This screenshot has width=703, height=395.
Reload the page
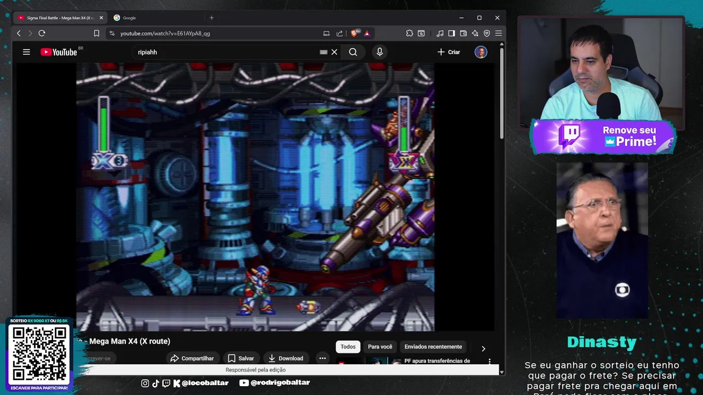(x=42, y=33)
